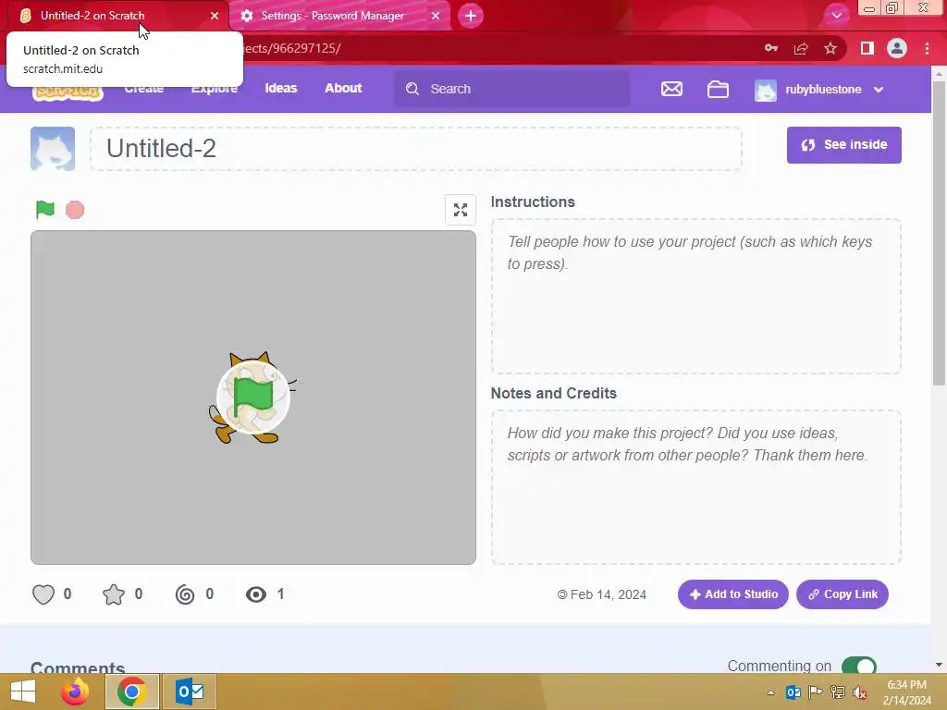The image size is (947, 710).
Task: Click the views eye icon
Action: point(256,594)
